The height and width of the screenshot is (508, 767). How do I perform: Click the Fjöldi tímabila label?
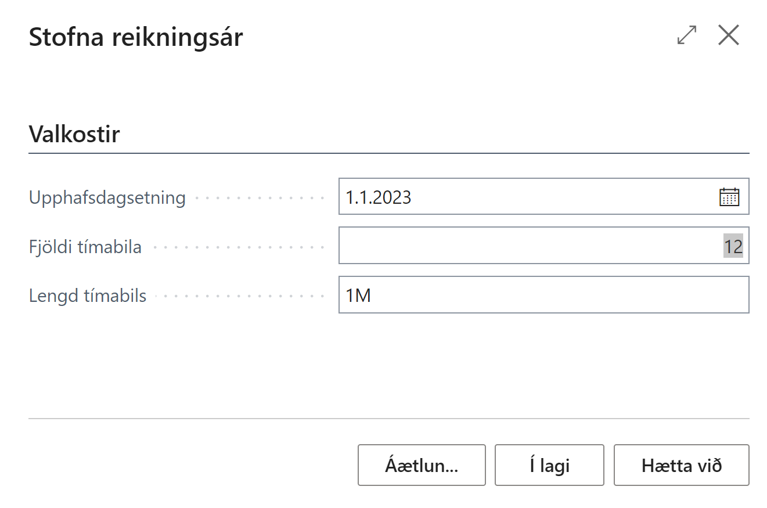85,247
